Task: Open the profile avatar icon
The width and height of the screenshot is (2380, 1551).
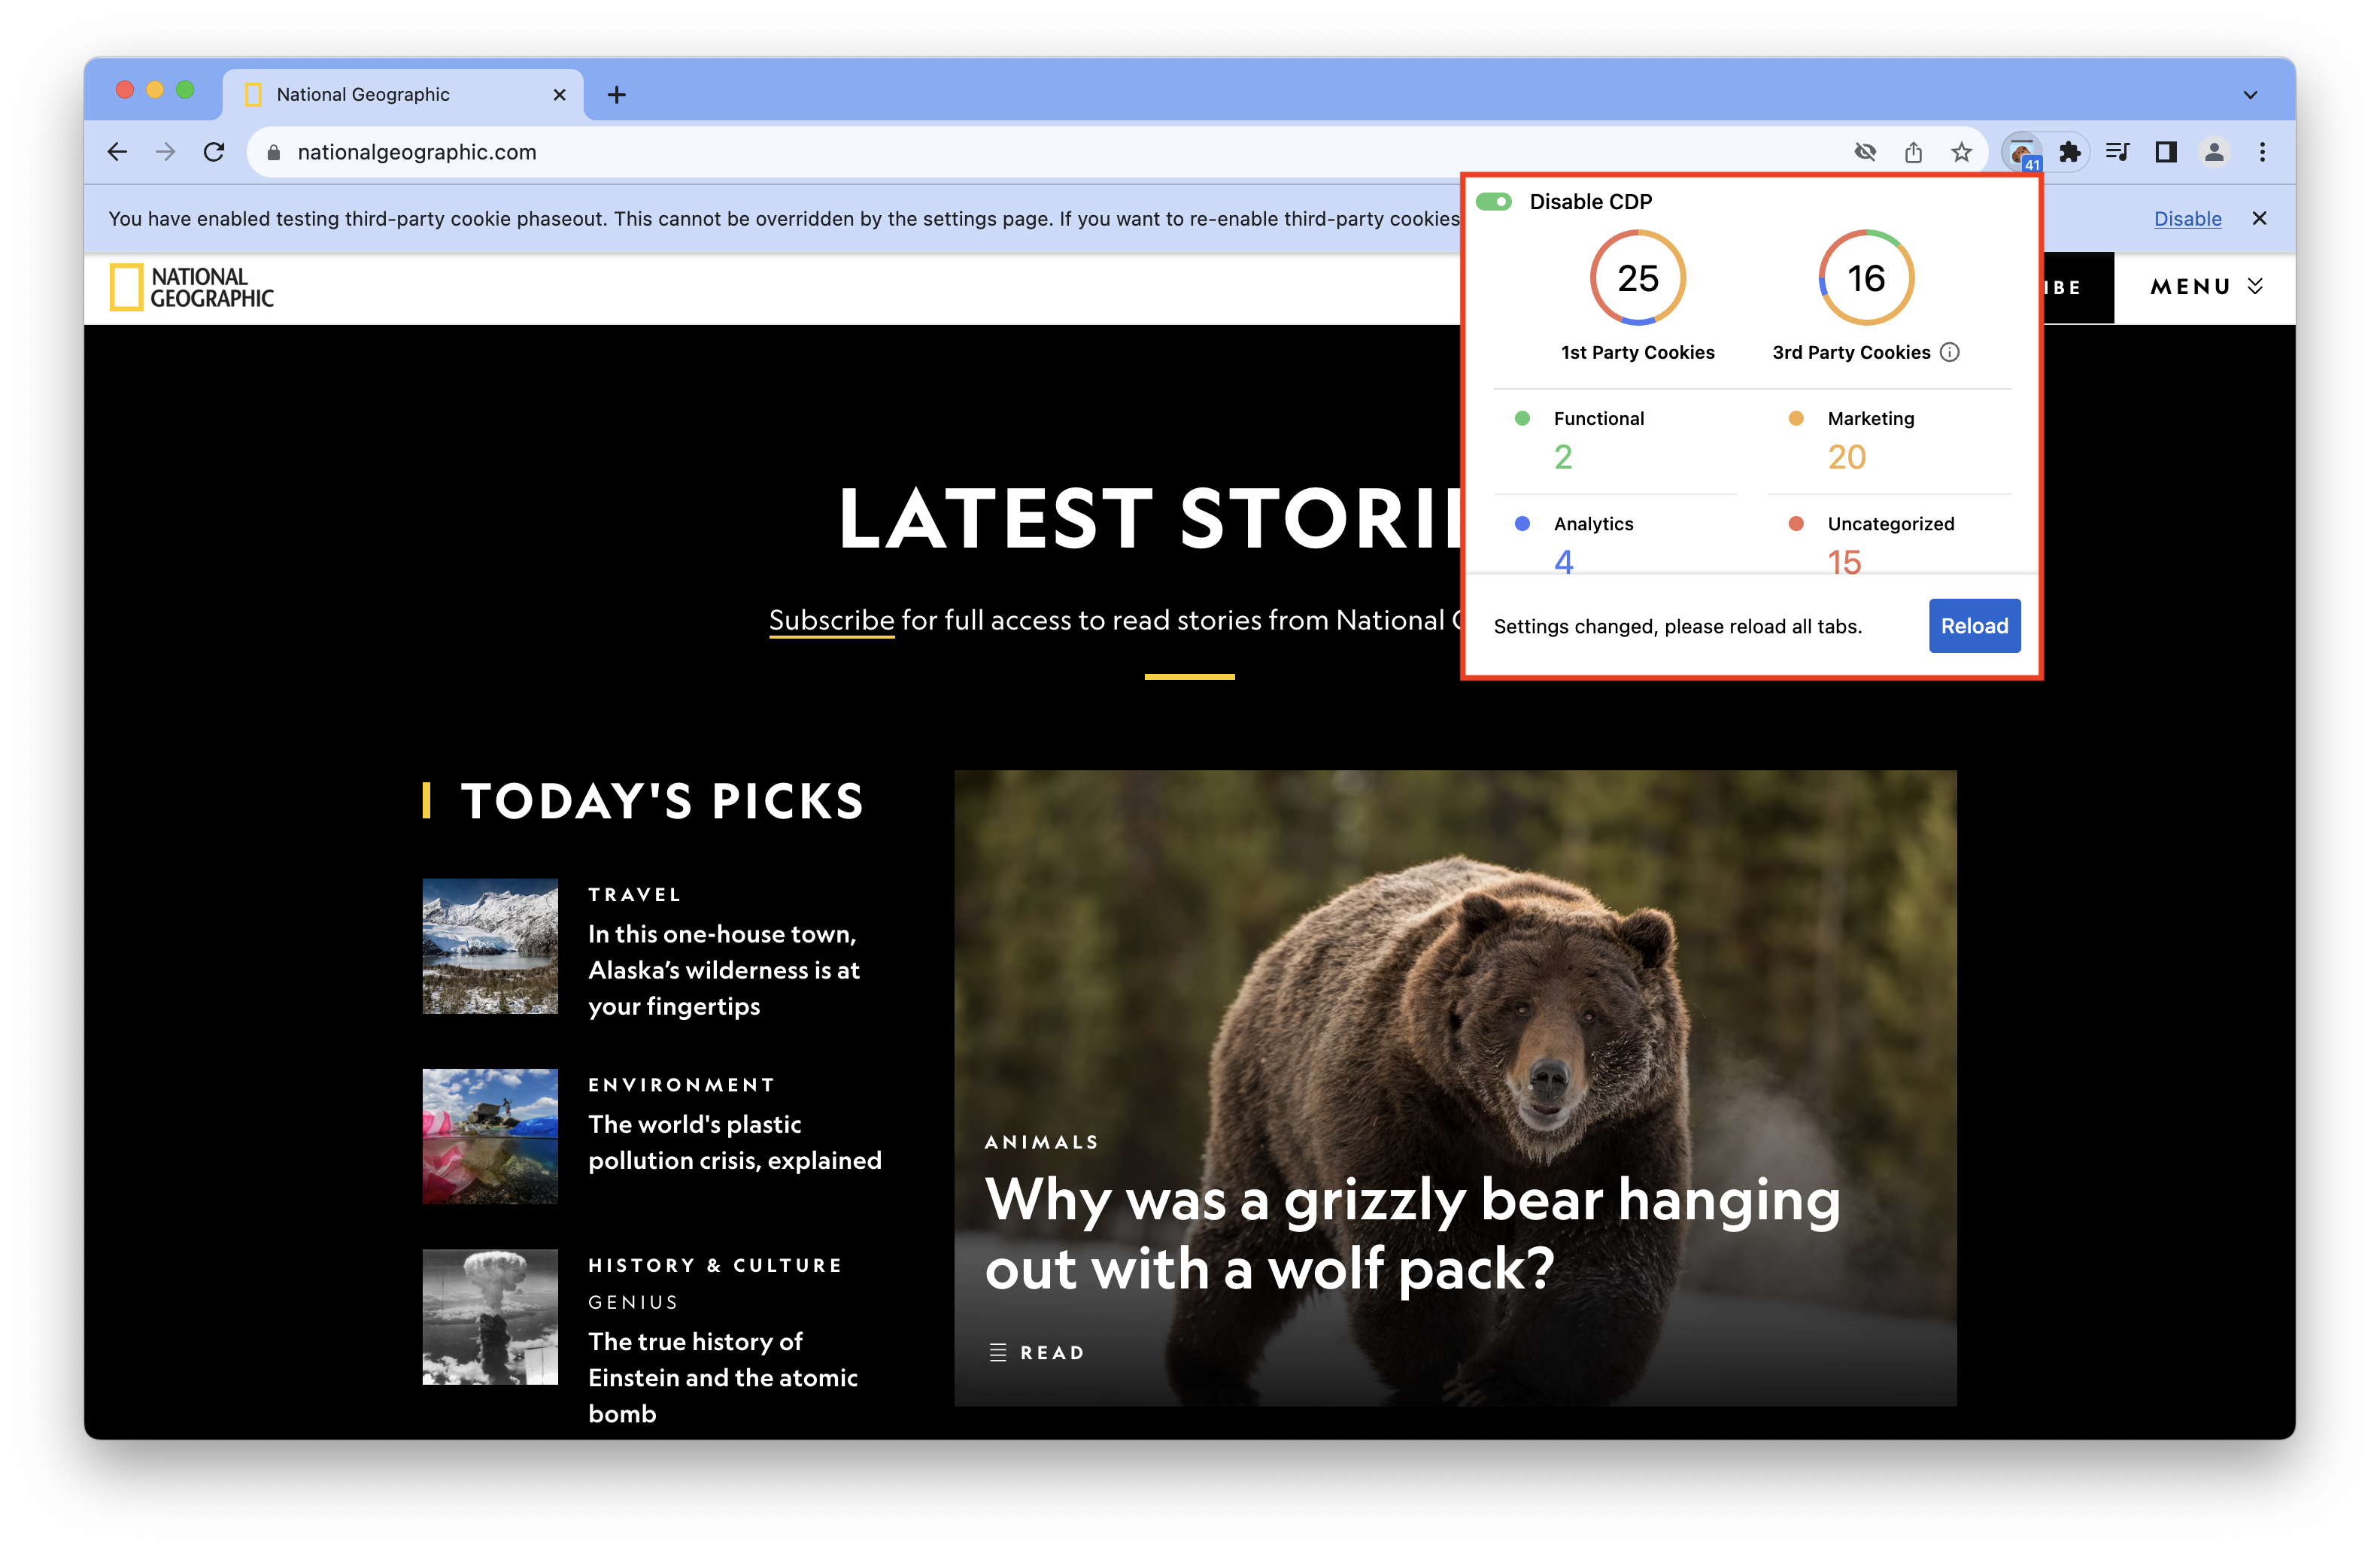Action: click(x=2214, y=152)
